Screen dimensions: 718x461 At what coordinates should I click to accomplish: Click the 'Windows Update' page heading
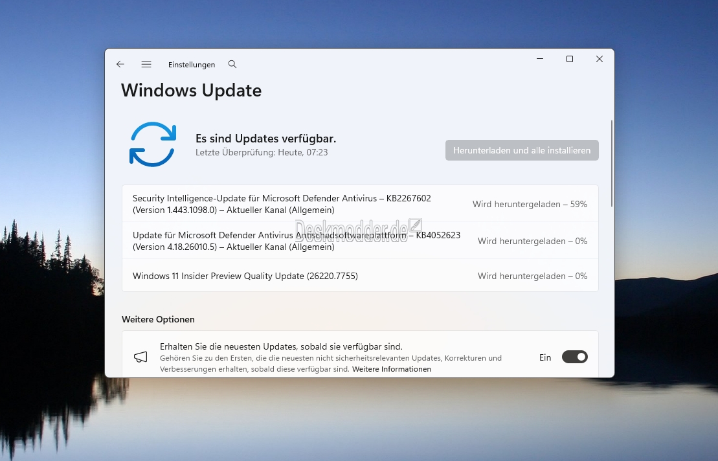[x=192, y=91]
